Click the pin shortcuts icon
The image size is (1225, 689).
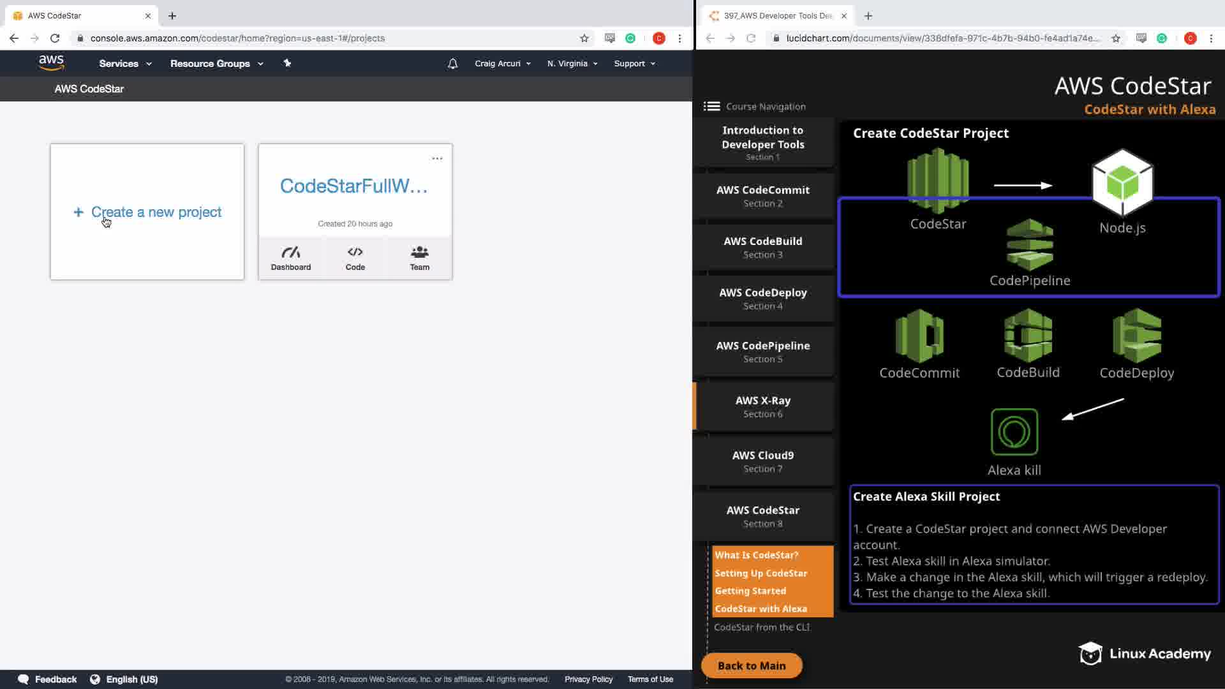click(x=287, y=63)
